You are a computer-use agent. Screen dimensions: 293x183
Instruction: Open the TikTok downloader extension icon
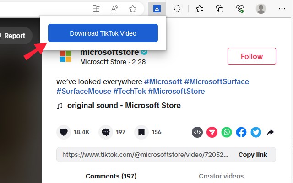point(157,9)
